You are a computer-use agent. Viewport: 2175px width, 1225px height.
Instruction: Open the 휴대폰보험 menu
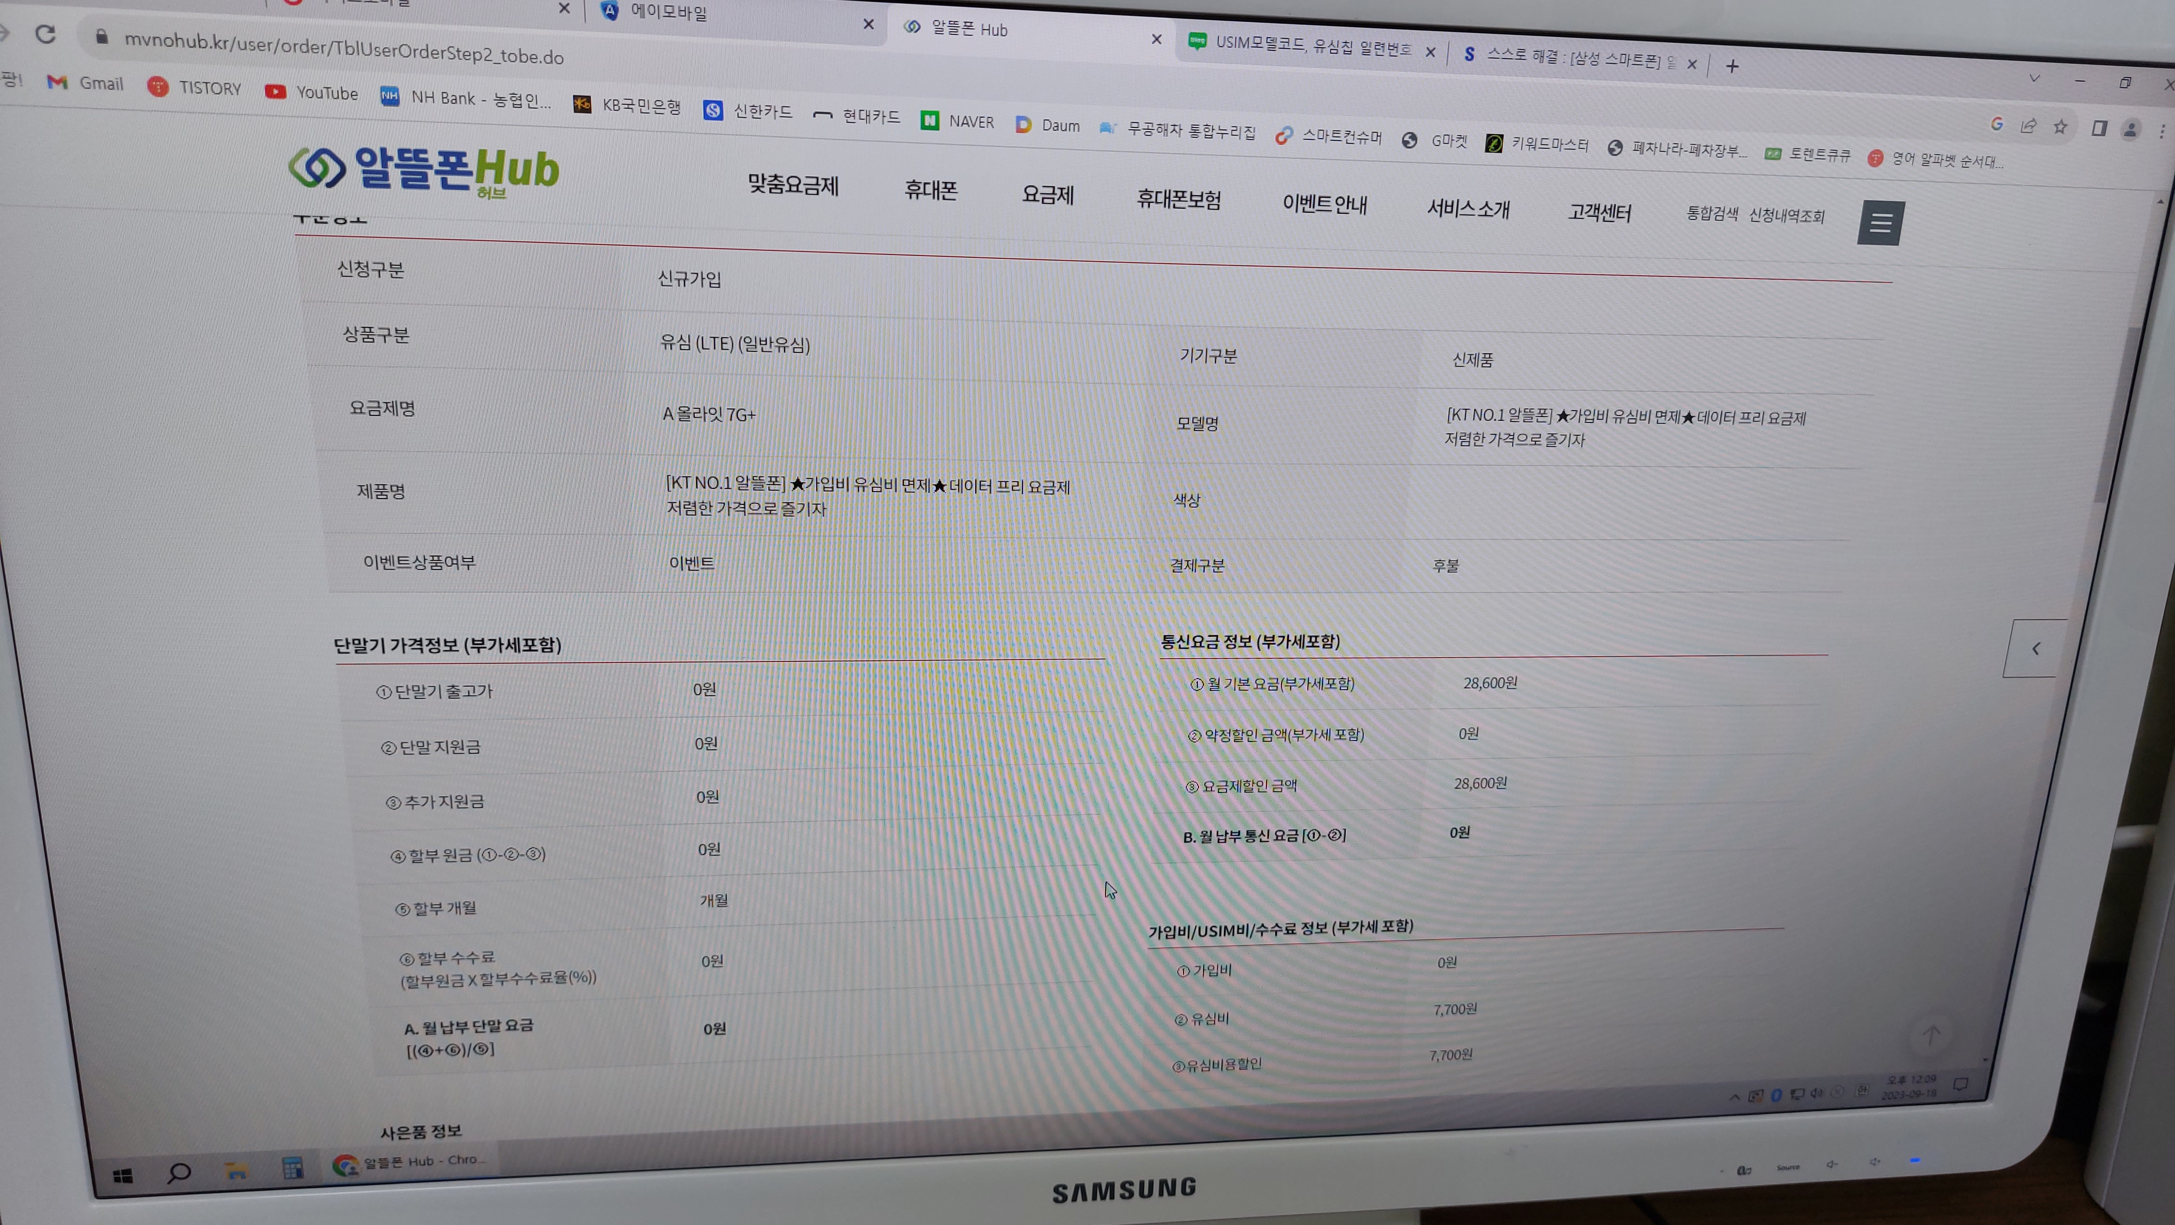[x=1179, y=200]
